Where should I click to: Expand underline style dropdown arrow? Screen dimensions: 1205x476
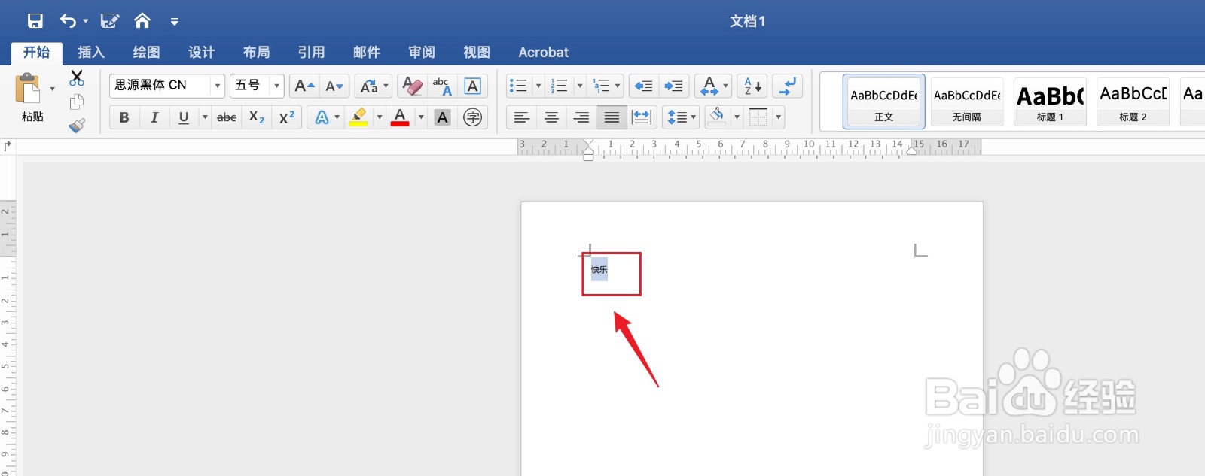tap(205, 117)
